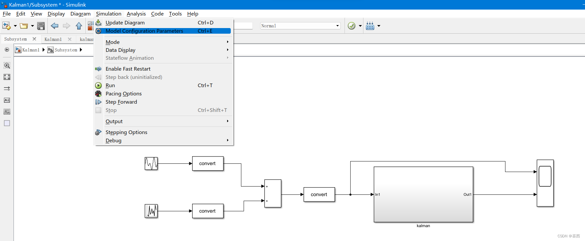This screenshot has height=241, width=585.
Task: Select the Annotation text tool
Action: pos(7,100)
